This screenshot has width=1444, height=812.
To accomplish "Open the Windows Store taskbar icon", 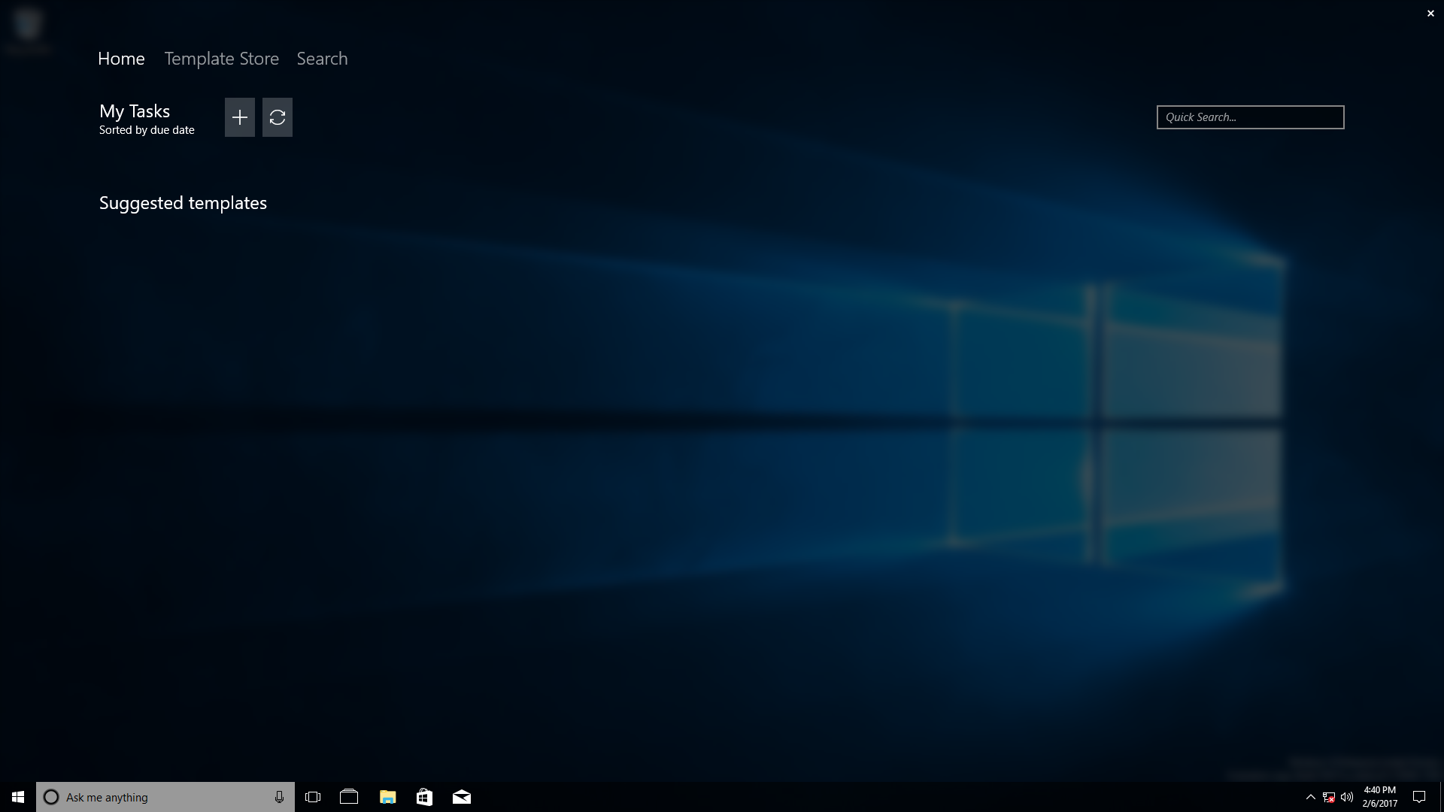I will pos(424,797).
